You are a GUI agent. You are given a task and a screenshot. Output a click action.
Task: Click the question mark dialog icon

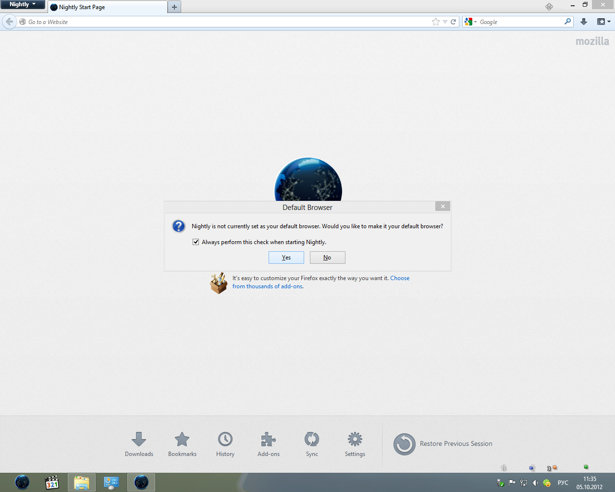179,226
